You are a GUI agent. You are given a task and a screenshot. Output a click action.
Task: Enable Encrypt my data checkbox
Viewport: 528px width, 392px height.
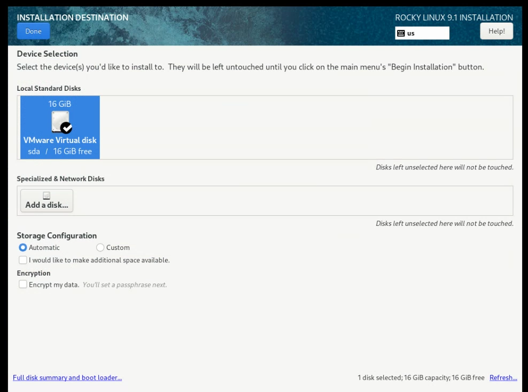click(x=22, y=284)
